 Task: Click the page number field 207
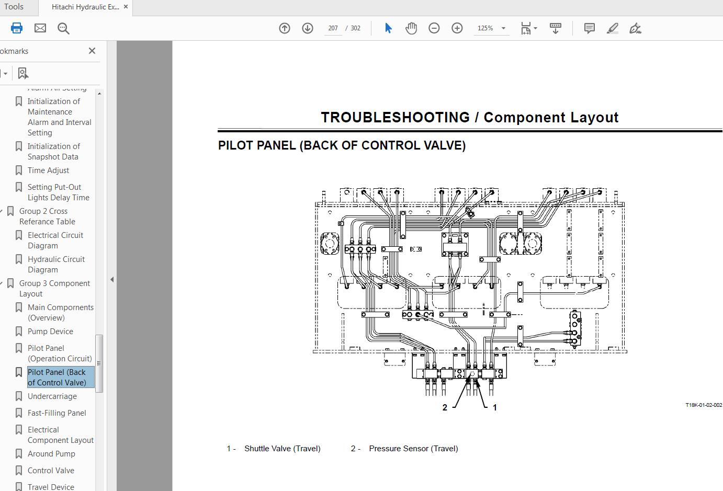(x=333, y=28)
